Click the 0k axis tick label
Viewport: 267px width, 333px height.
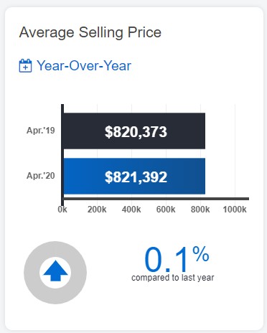click(x=62, y=210)
